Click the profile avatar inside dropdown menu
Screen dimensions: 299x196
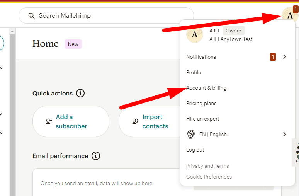pyautogui.click(x=195, y=35)
